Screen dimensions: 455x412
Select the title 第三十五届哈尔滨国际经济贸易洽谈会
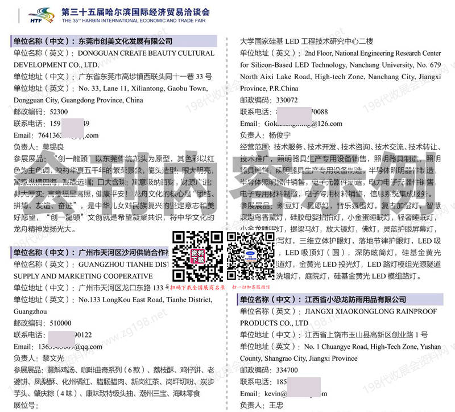point(135,12)
